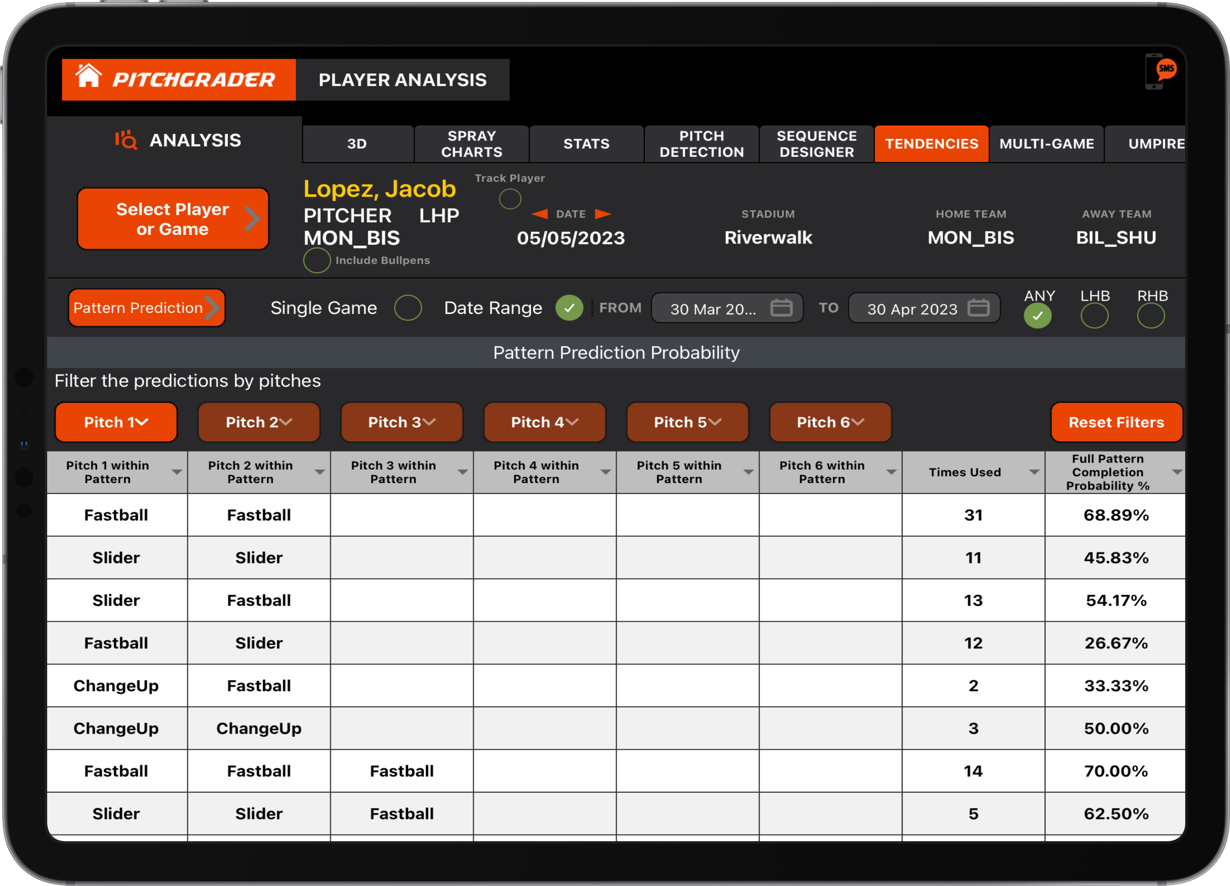The image size is (1230, 886).
Task: Click the PitchGrader home icon
Action: coord(90,78)
